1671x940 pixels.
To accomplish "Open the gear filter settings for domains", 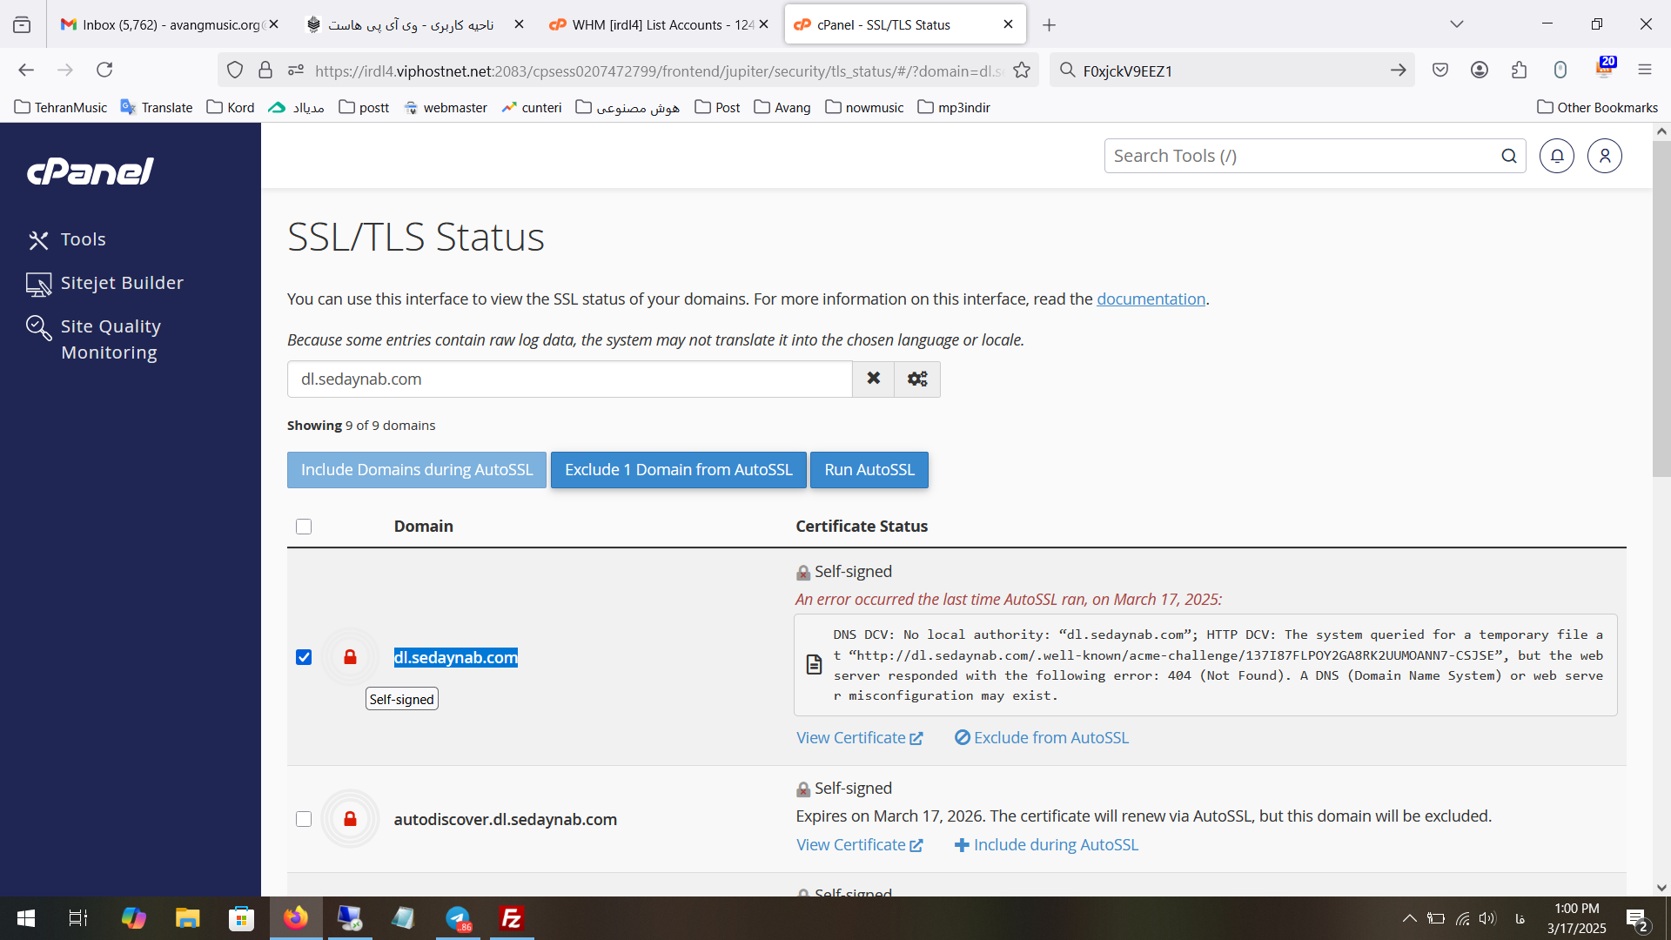I will (917, 379).
